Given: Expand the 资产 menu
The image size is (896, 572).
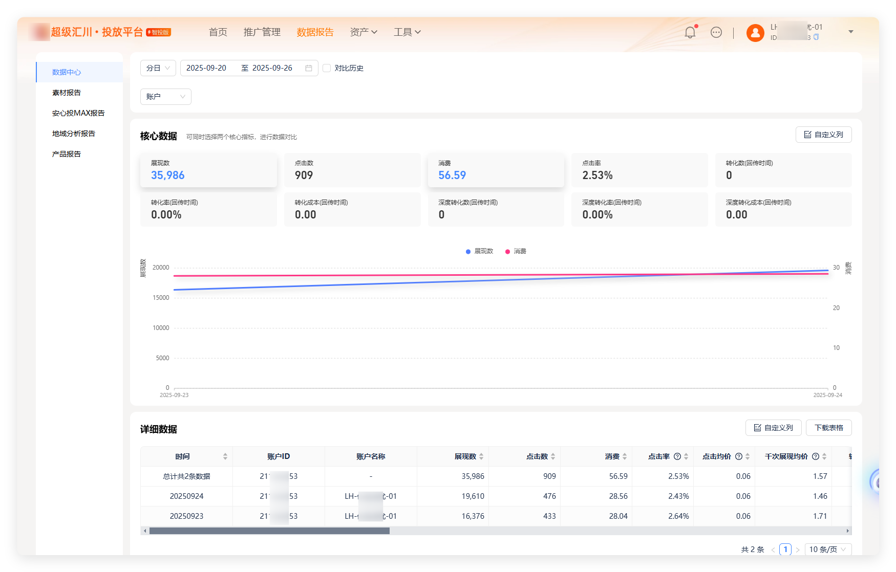Looking at the screenshot, I should pyautogui.click(x=364, y=32).
